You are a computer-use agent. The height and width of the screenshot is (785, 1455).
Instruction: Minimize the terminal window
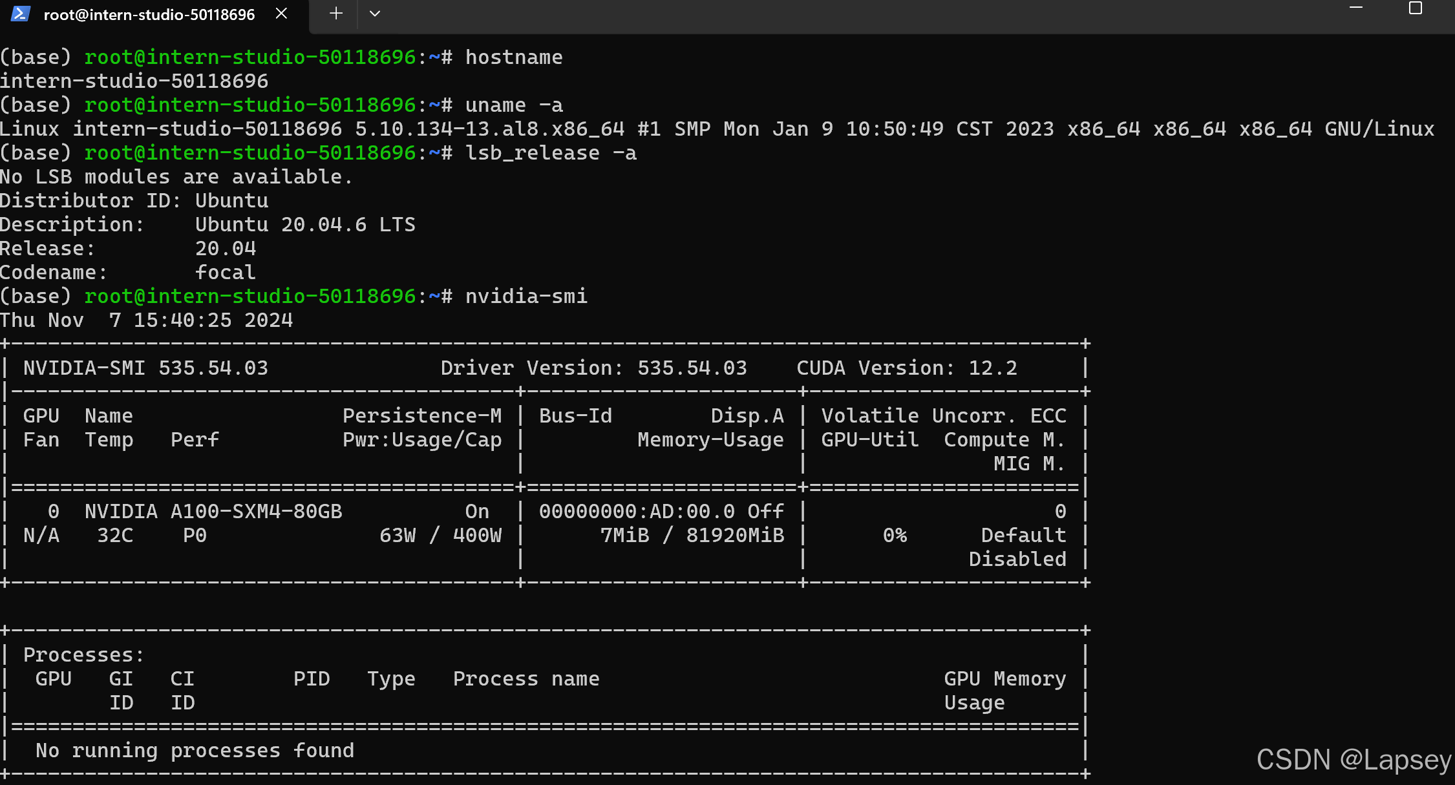1356,8
